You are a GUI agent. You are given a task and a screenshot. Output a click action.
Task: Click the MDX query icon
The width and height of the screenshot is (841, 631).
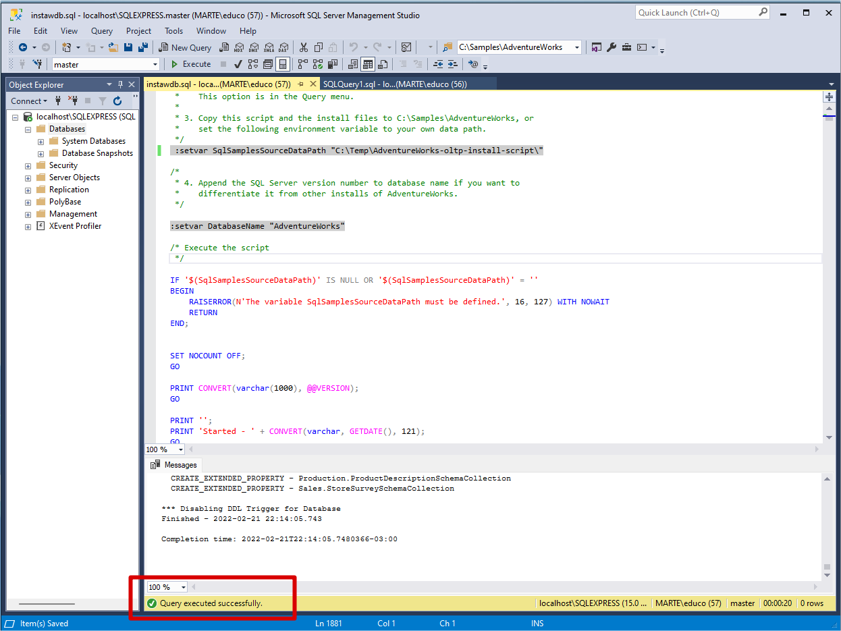coord(239,47)
